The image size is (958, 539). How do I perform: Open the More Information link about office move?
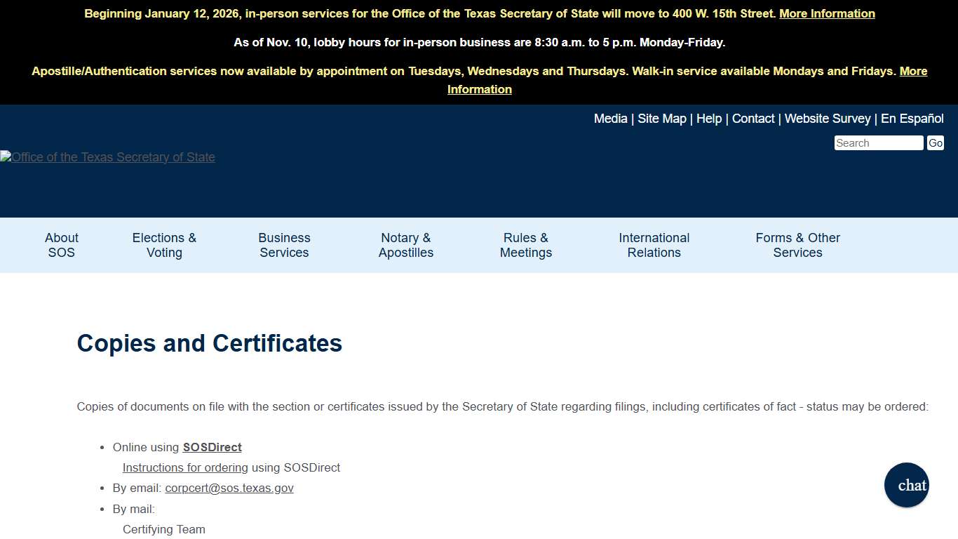[x=826, y=13]
